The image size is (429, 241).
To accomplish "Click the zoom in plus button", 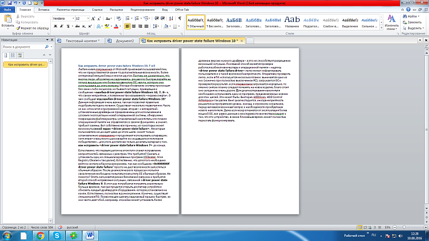I will click(x=425, y=227).
